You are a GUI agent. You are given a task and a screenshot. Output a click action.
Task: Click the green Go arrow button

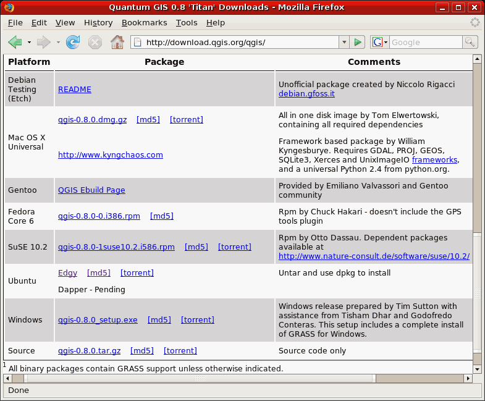(x=358, y=42)
